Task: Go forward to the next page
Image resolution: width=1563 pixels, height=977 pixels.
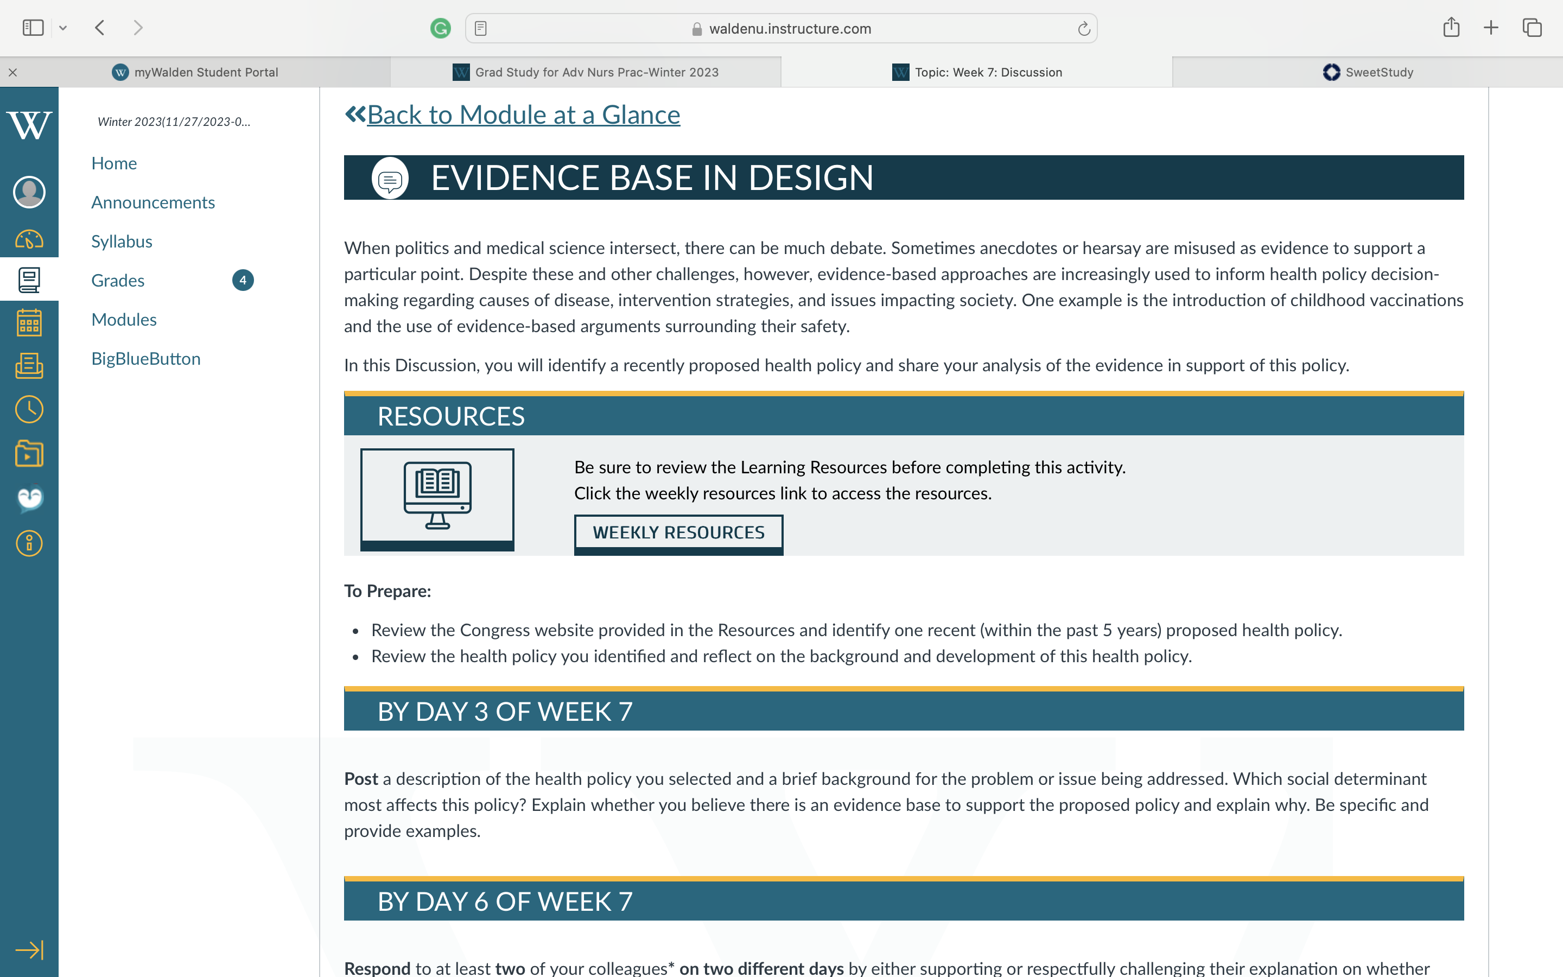Action: 137,28
